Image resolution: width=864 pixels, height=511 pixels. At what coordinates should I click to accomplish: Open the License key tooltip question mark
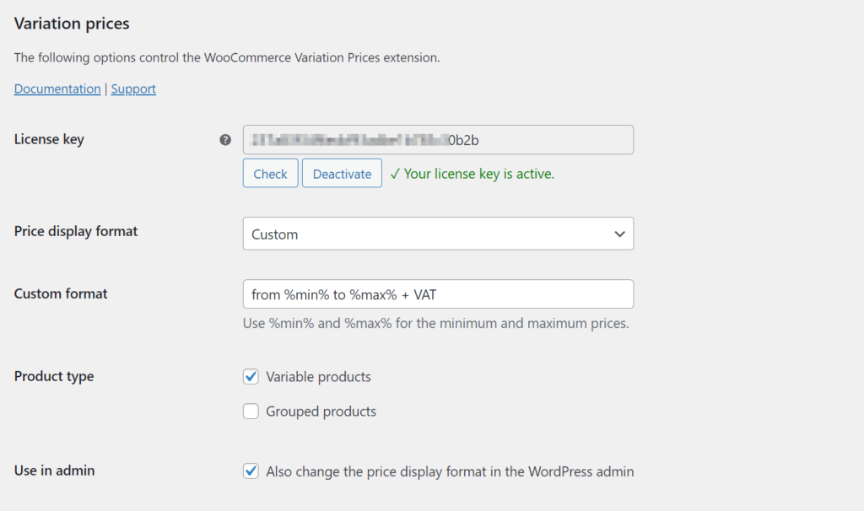tap(224, 139)
